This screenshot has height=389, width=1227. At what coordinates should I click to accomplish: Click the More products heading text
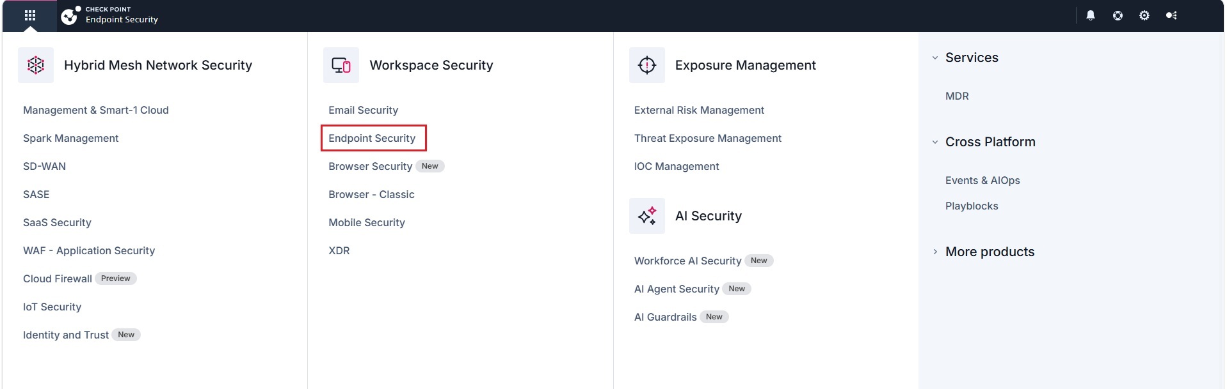pyautogui.click(x=990, y=252)
